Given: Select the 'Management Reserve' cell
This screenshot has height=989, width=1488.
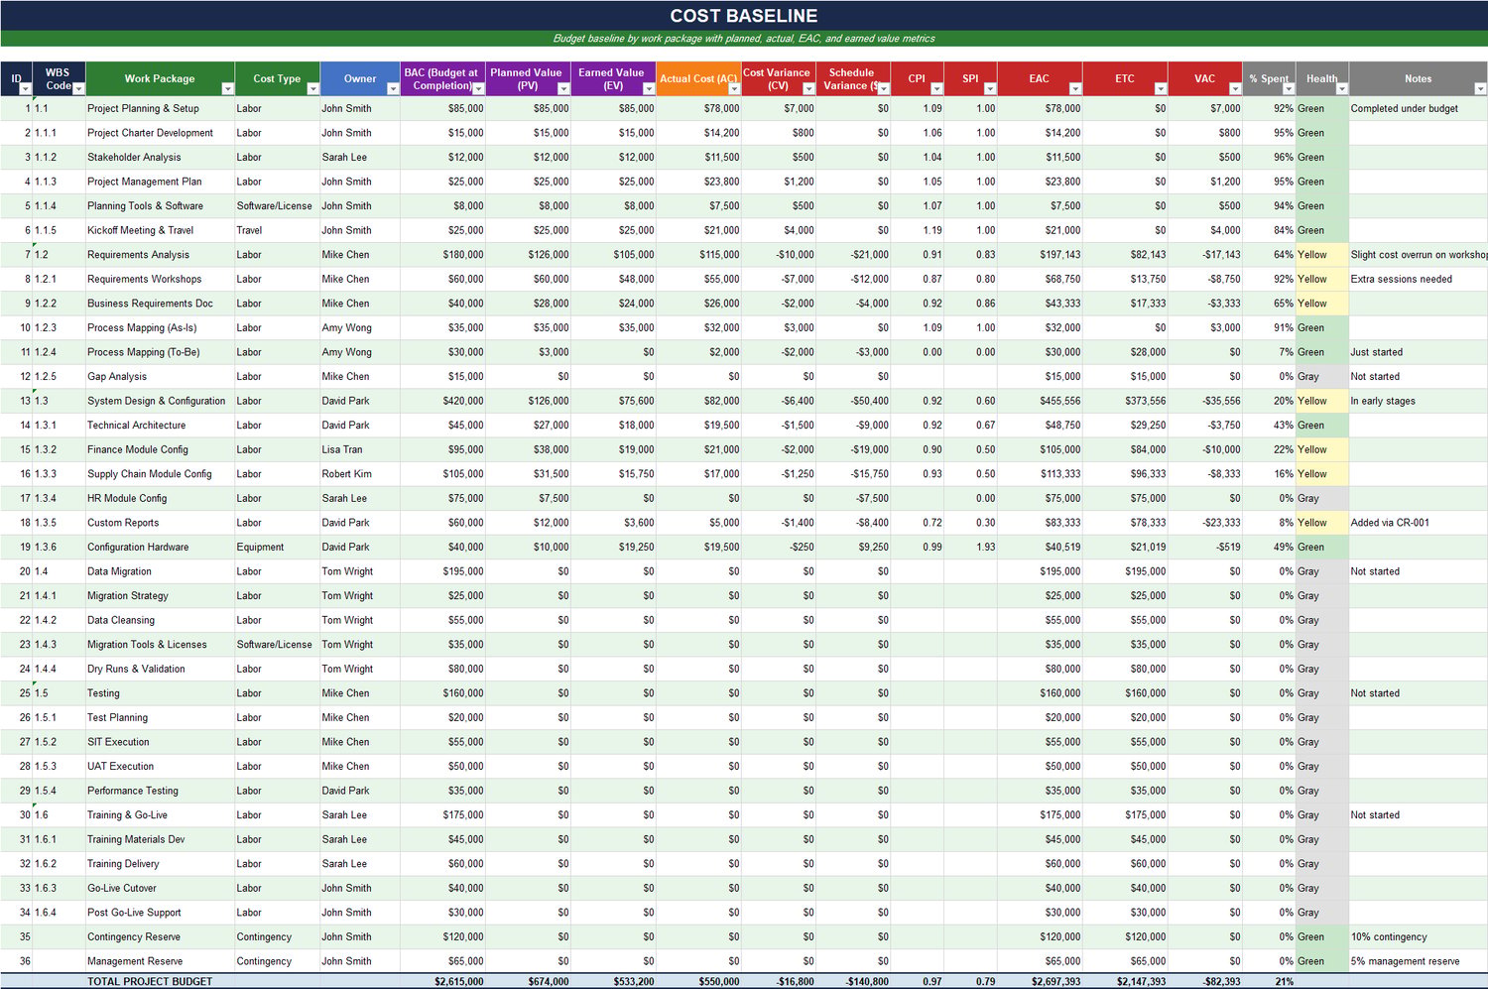Looking at the screenshot, I should coord(160,961).
